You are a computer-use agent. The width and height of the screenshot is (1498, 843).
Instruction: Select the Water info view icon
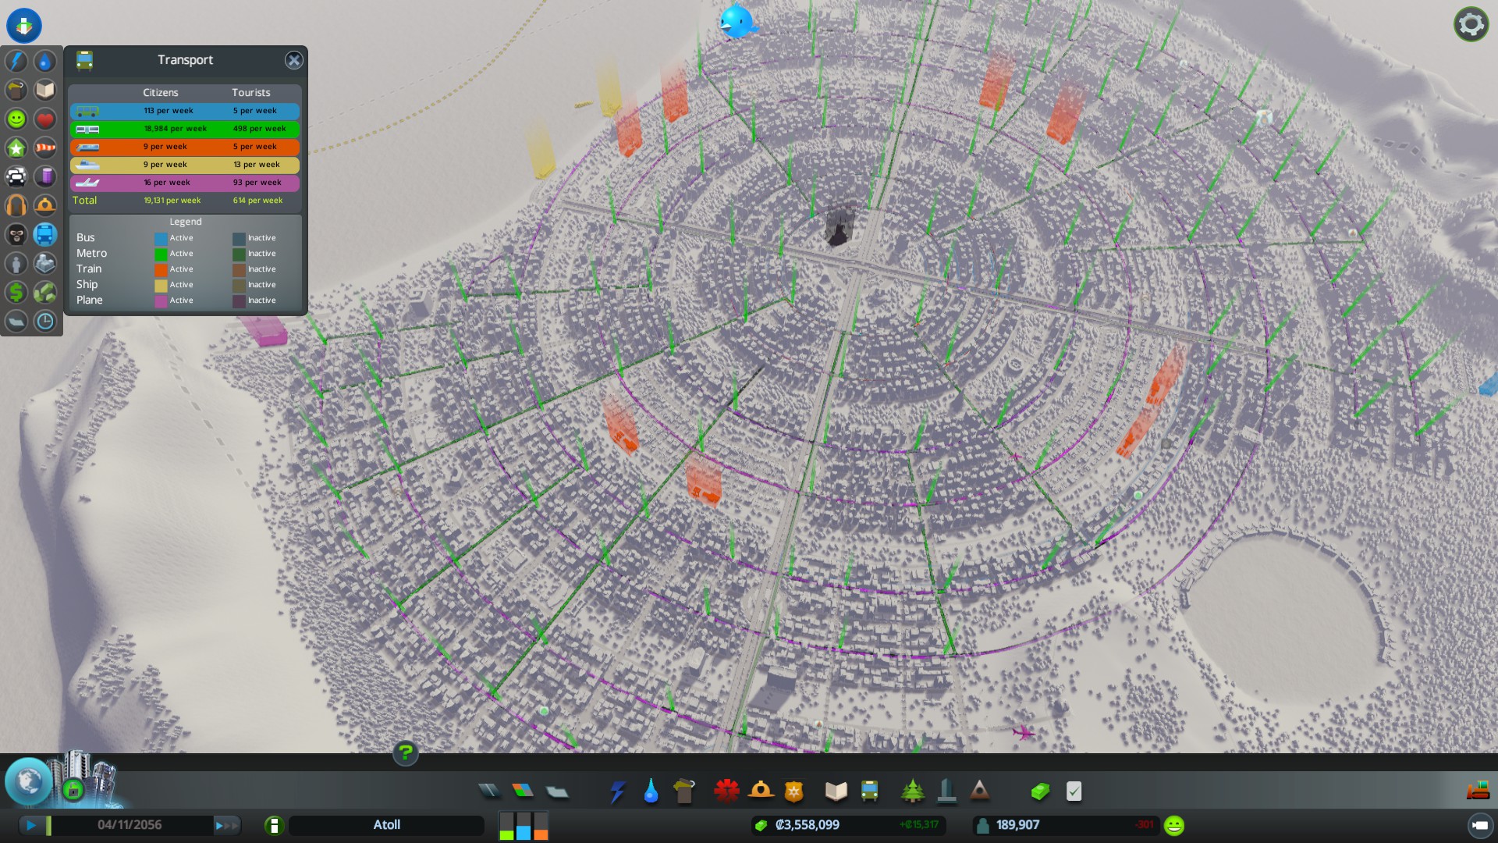coord(45,61)
